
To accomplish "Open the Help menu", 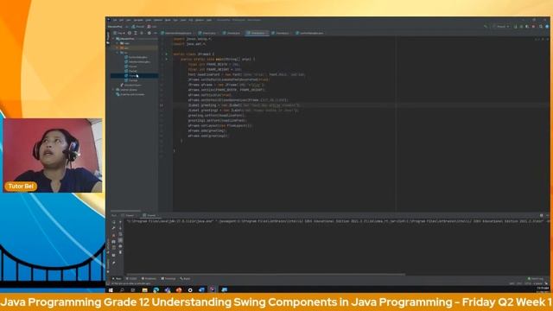I will click(x=209, y=20).
